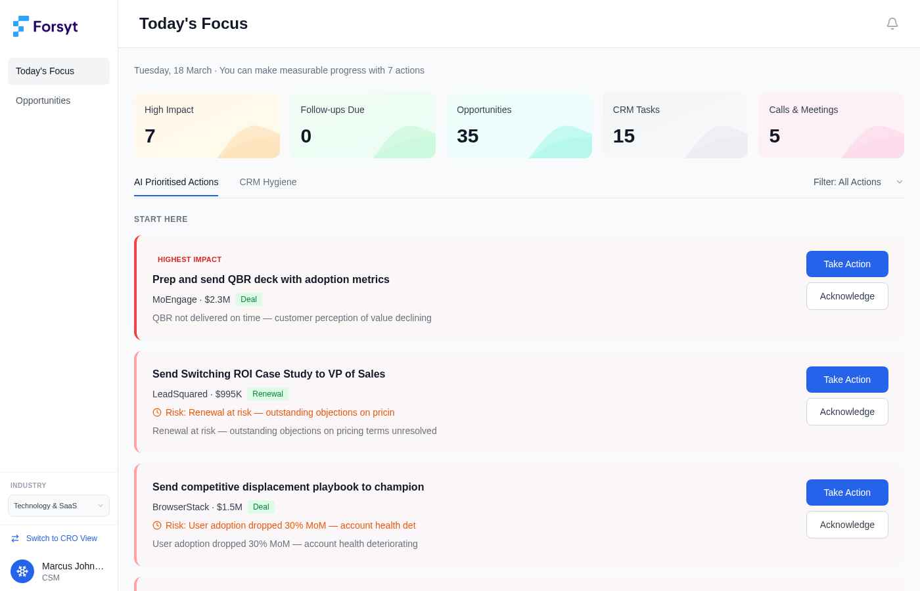
Task: Click the risk clock icon on the BrowserStack card
Action: click(x=157, y=525)
